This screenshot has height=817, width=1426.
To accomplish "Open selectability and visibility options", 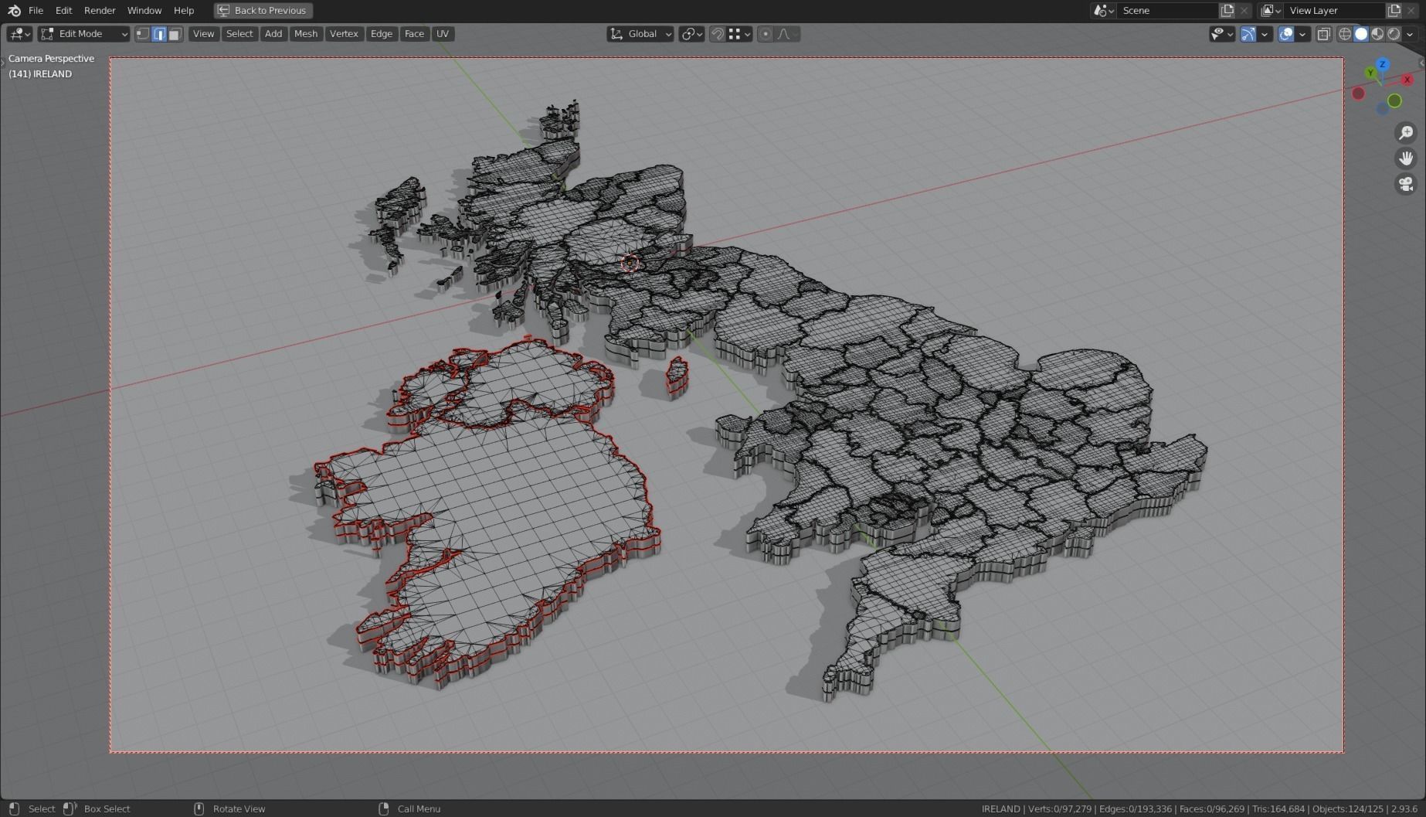I will (x=1221, y=33).
